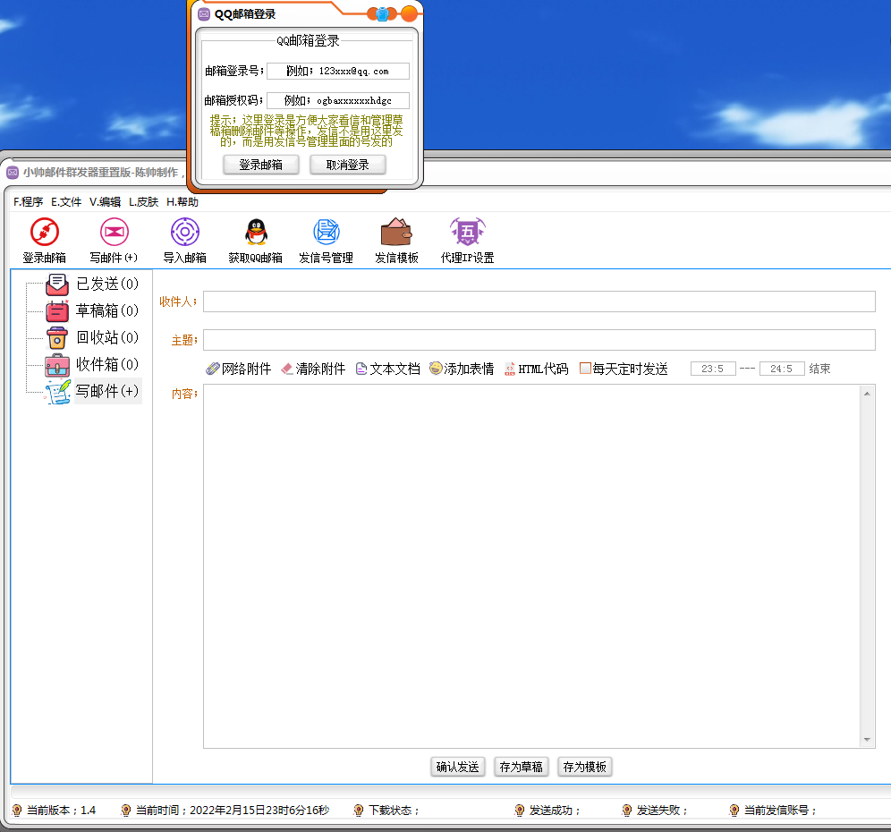Click the 发信模板 wallet icon
The image size is (891, 832).
(x=396, y=233)
